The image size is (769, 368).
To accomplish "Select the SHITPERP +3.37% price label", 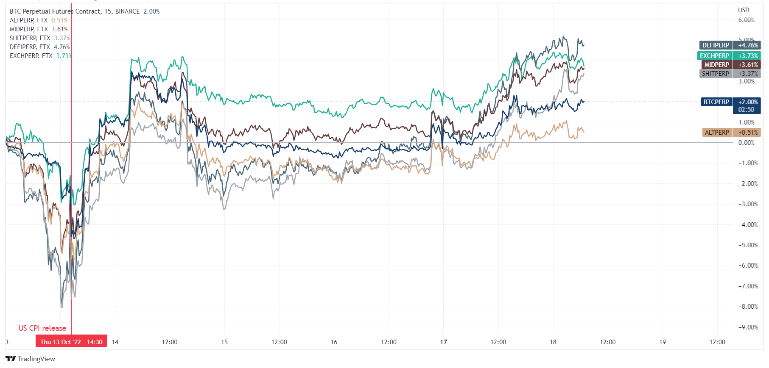I will point(730,74).
